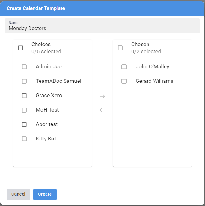Toggle the MoH Test checkbox
The image size is (205, 206).
(x=24, y=110)
